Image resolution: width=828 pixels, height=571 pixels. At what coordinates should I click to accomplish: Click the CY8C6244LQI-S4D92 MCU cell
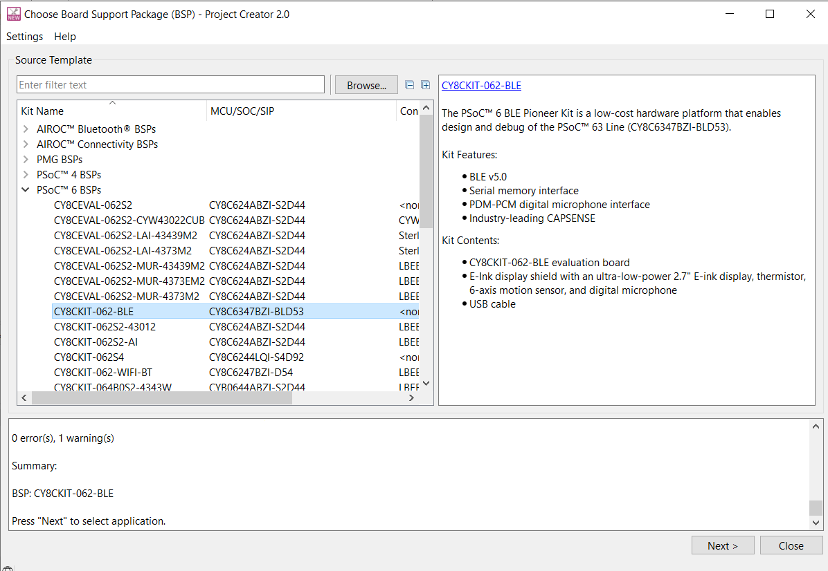(x=256, y=357)
